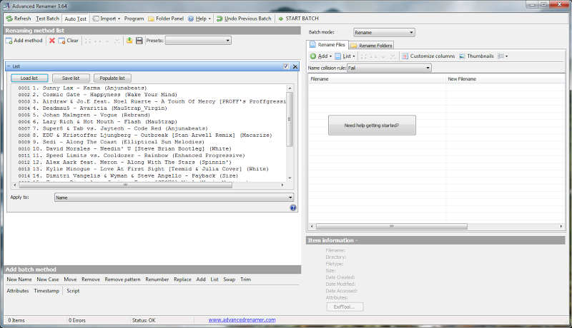Screen dimensions: 572x328
Task: Click the Save list button
Action: pos(71,78)
